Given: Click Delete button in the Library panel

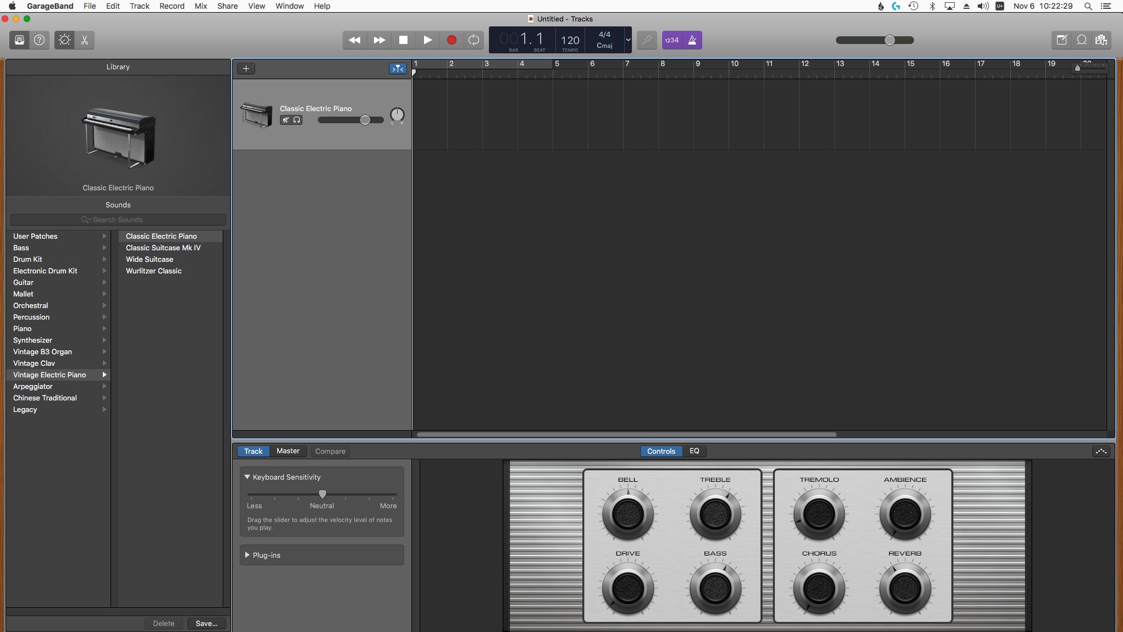Looking at the screenshot, I should 163,624.
